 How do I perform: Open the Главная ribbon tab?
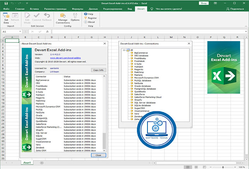pos(20,9)
